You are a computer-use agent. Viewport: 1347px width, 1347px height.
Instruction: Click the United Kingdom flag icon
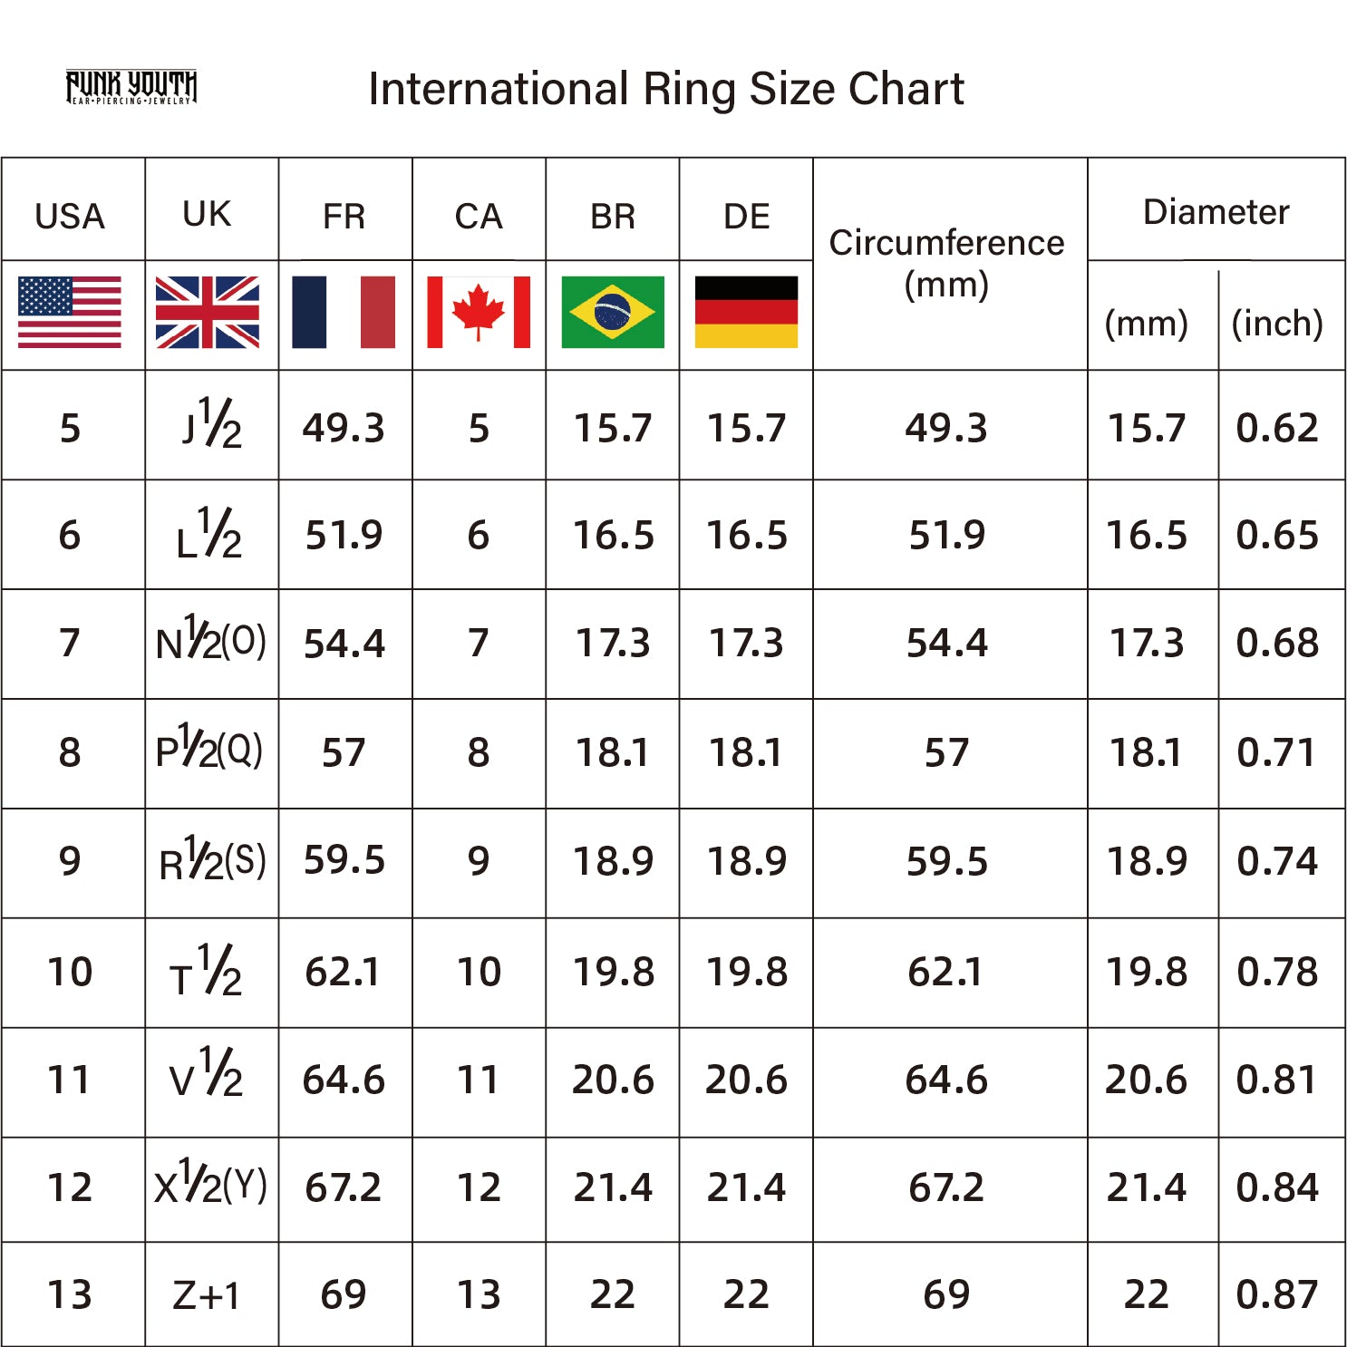pos(208,313)
